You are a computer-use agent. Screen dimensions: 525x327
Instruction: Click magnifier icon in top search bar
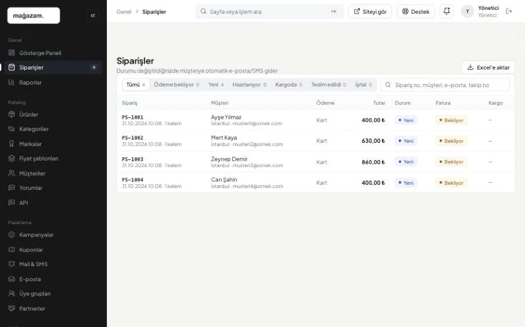point(203,11)
